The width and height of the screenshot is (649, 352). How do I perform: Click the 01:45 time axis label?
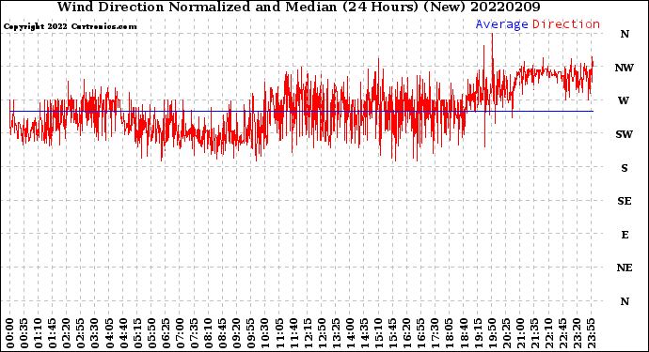point(53,333)
